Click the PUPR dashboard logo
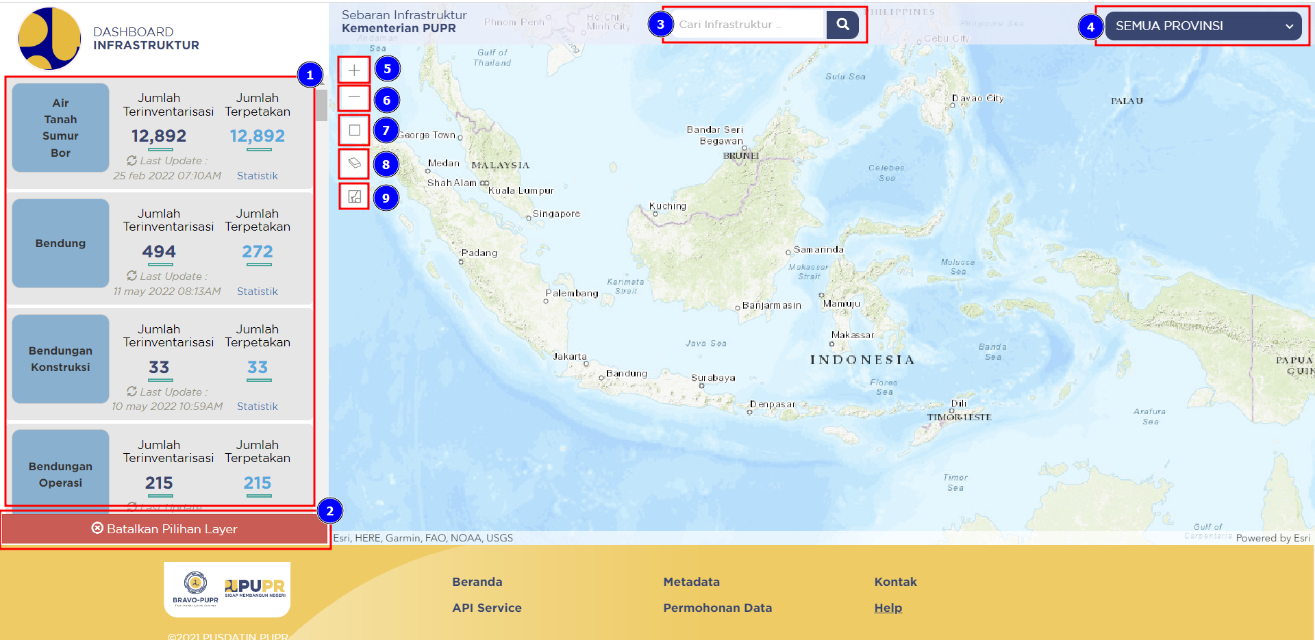Screen dimensions: 1315x640 pos(49,39)
